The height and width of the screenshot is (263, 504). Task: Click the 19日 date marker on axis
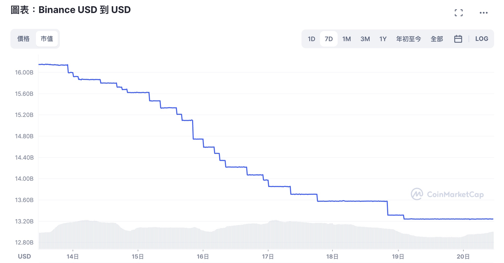(398, 256)
